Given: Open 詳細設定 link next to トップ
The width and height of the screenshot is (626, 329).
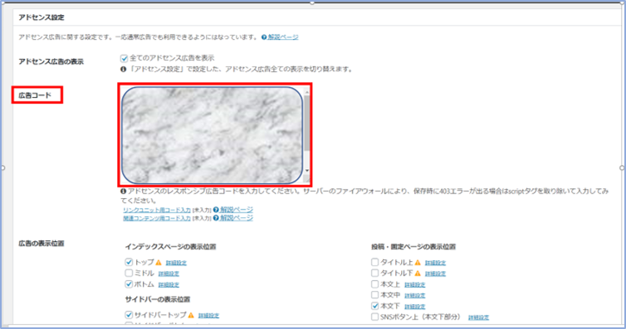Looking at the screenshot, I should pyautogui.click(x=176, y=263).
